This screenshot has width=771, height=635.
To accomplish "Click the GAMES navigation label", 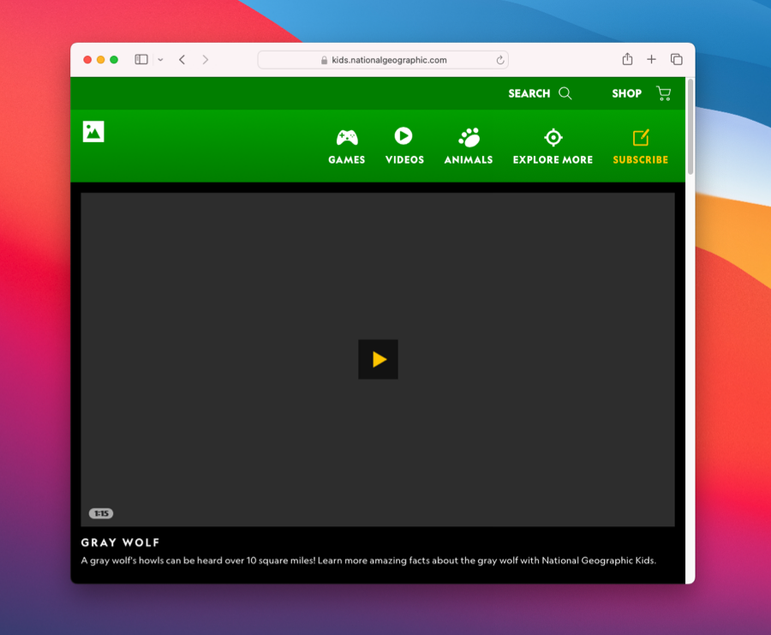I will 346,159.
